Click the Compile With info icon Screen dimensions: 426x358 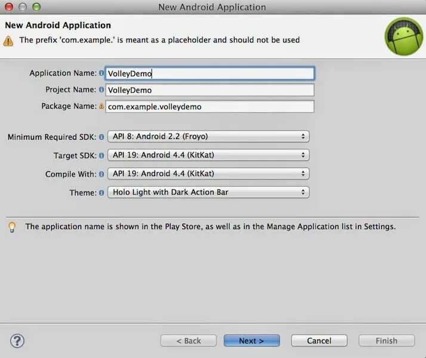point(101,174)
